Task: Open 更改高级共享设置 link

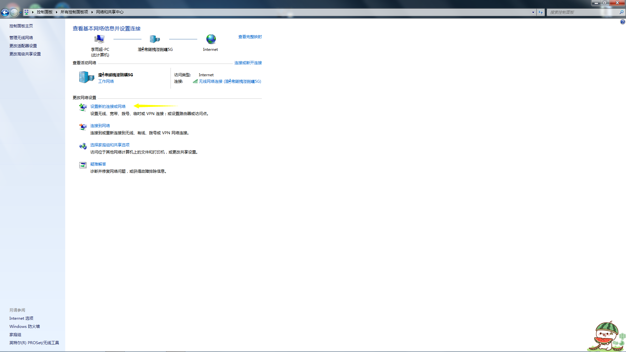Action: (25, 54)
